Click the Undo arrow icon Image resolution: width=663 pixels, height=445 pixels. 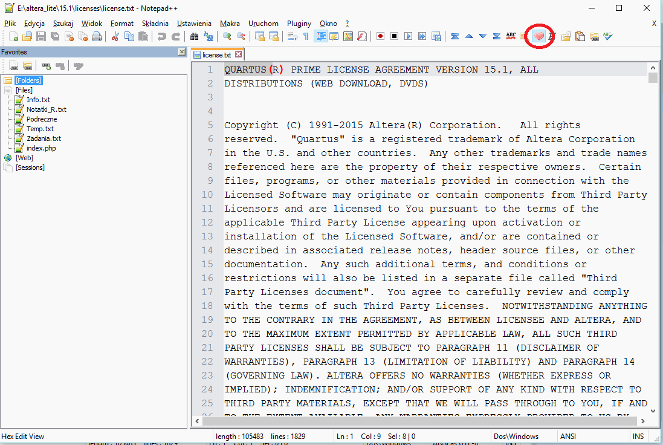tap(161, 36)
